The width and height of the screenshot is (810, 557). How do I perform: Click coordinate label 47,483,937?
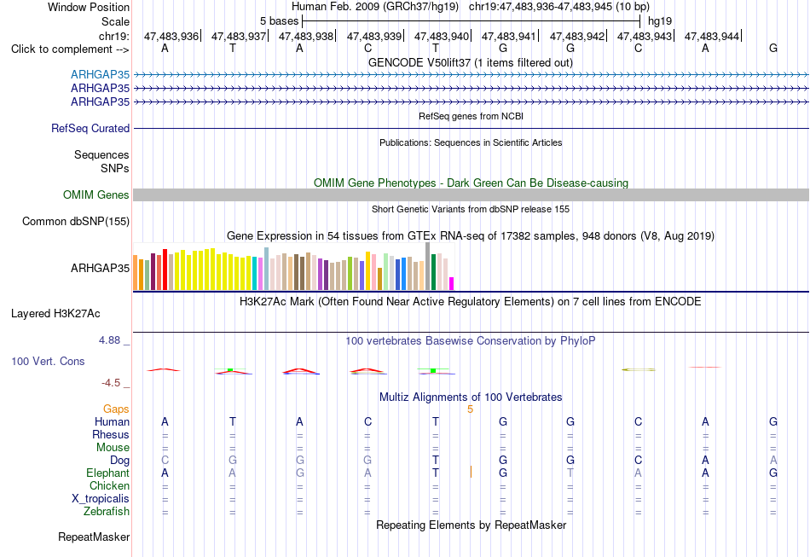tap(239, 36)
